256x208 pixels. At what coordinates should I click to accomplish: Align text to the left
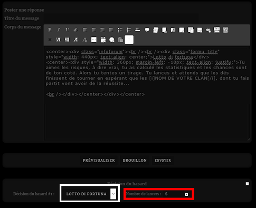tap(85, 30)
